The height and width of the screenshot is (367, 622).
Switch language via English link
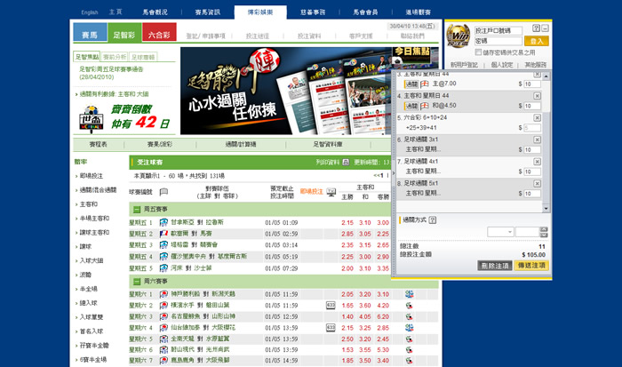(90, 12)
